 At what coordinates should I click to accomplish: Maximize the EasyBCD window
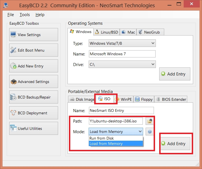pyautogui.click(x=179, y=4)
